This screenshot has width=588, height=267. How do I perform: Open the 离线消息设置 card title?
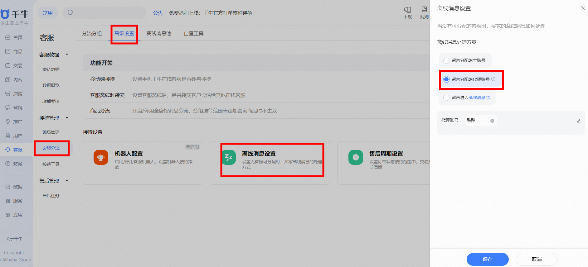tap(259, 154)
